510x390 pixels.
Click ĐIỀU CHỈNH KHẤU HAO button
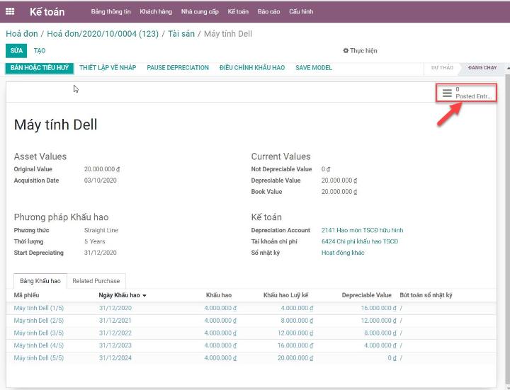pos(252,68)
